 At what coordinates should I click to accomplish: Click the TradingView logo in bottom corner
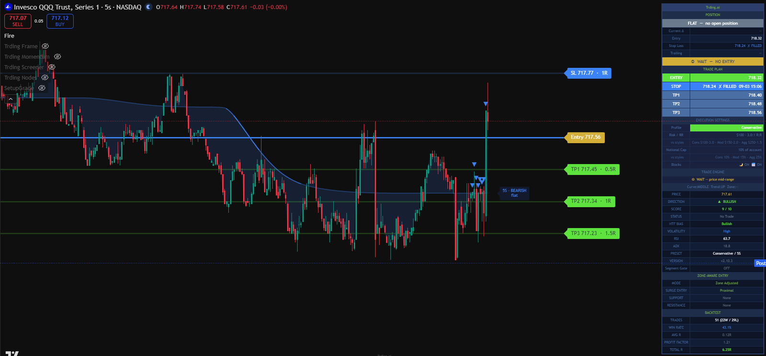click(12, 354)
